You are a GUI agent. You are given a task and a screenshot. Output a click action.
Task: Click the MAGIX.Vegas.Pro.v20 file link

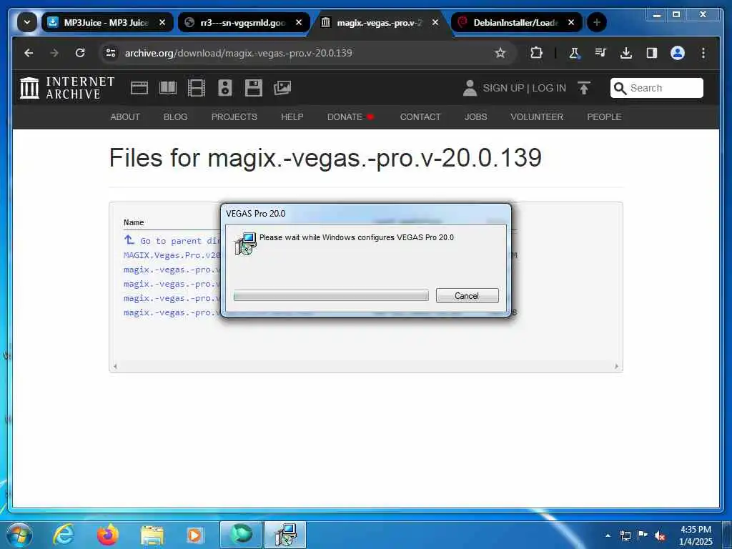pos(172,255)
